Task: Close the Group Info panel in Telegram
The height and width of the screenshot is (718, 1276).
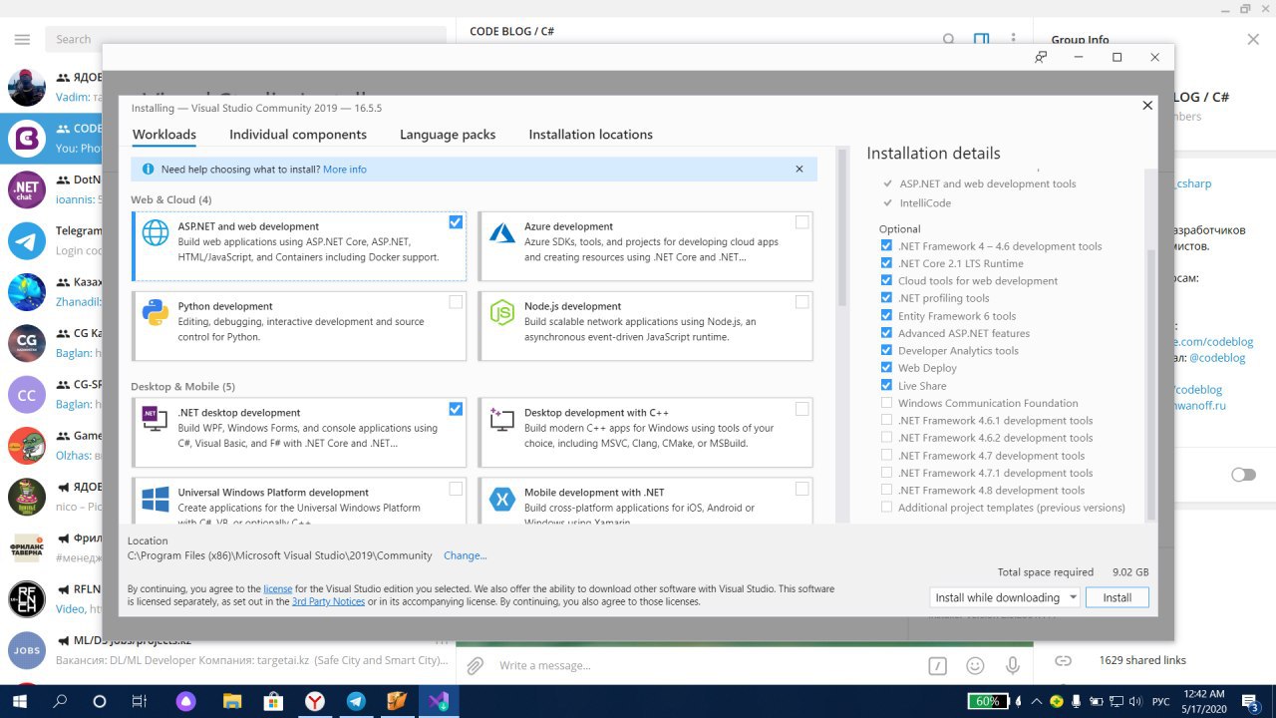Action: pos(1253,40)
